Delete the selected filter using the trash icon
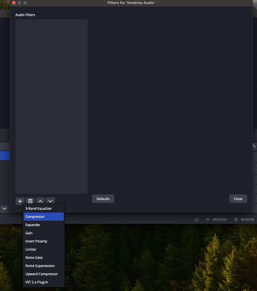The width and height of the screenshot is (257, 291). [x=30, y=201]
